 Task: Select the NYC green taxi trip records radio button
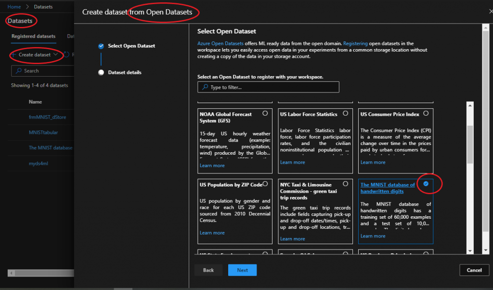pyautogui.click(x=346, y=184)
